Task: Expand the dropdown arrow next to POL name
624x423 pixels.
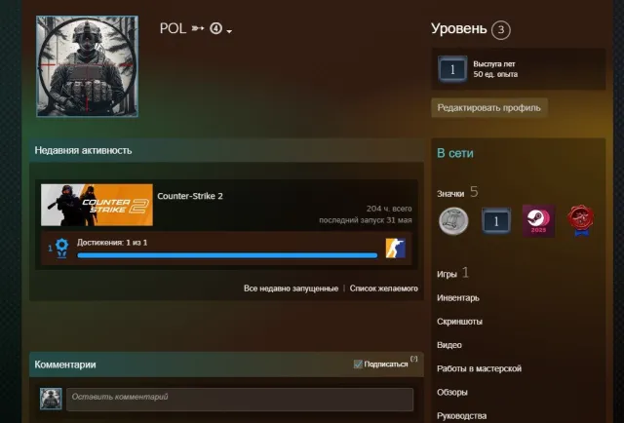Action: click(229, 31)
